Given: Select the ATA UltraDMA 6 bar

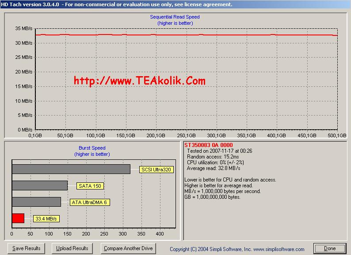Looking at the screenshot, I should tap(37, 202).
